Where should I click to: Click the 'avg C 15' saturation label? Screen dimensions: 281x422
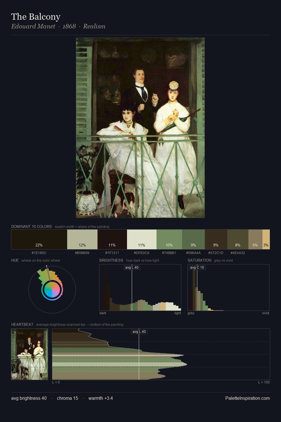(197, 268)
